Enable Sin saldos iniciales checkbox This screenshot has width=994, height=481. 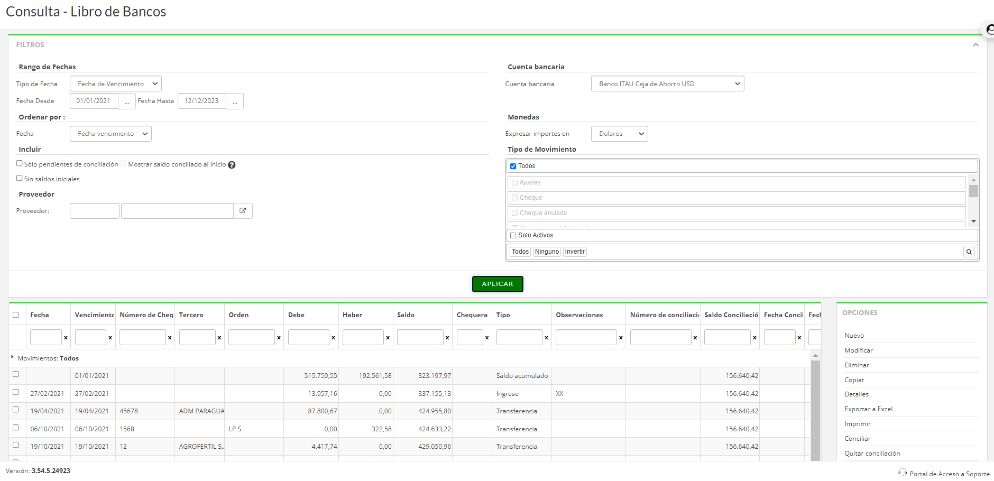(20, 178)
